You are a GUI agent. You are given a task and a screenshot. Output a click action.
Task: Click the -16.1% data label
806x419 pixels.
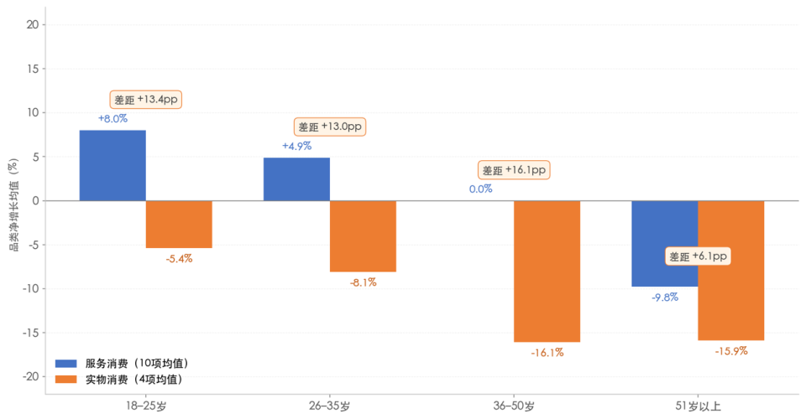(547, 353)
